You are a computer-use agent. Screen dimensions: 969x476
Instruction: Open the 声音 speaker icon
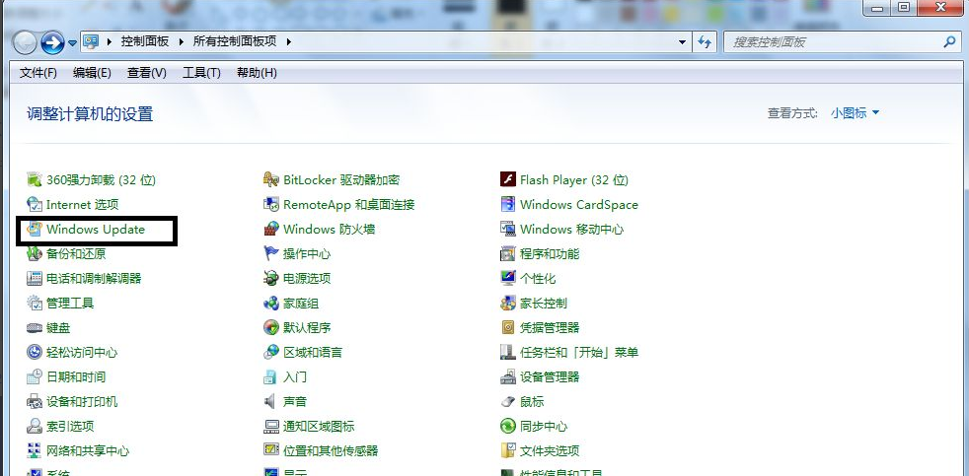pos(271,402)
